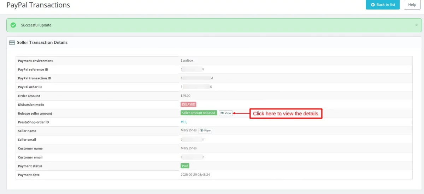Click the PayPal order ID label

[30, 87]
